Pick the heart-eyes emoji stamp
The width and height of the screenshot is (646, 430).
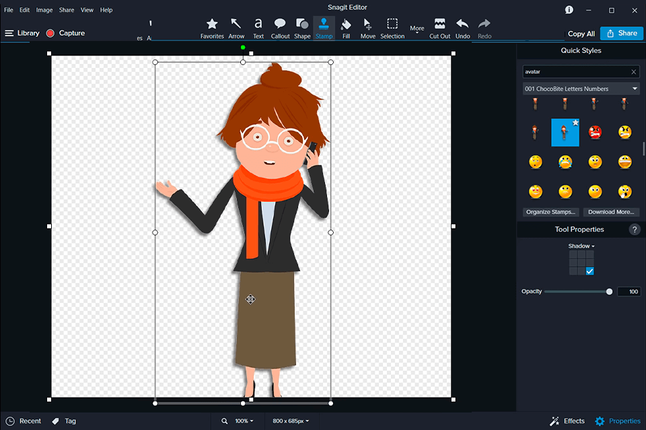pos(536,191)
